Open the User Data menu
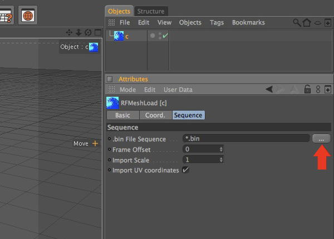The image size is (334, 239). click(x=178, y=89)
